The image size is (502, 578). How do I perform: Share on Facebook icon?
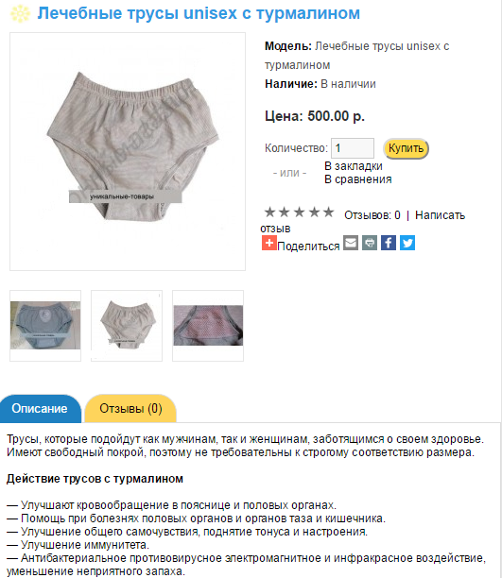389,243
